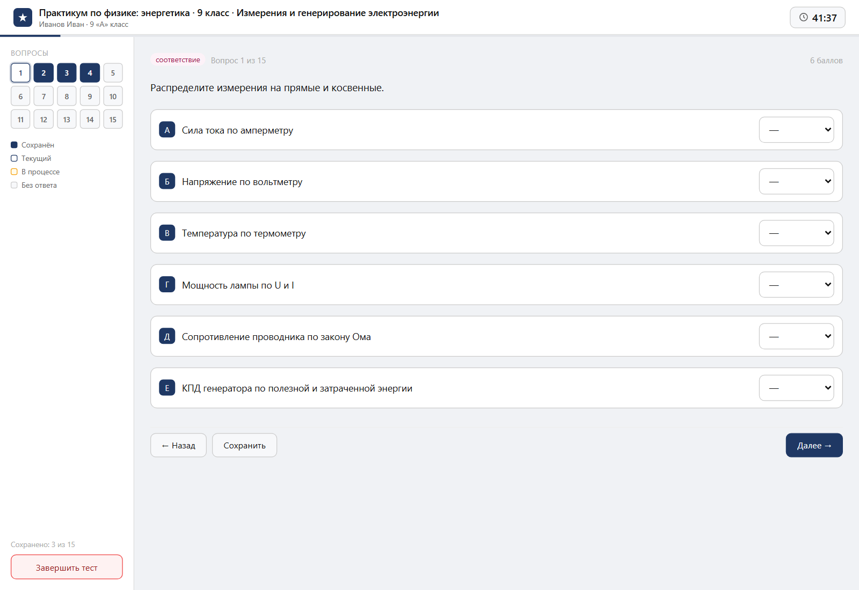Jump to question 6
Image resolution: width=859 pixels, height=590 pixels.
point(20,97)
